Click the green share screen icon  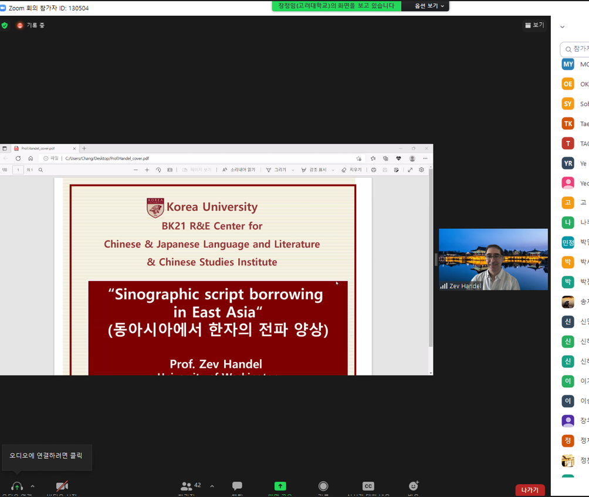280,486
